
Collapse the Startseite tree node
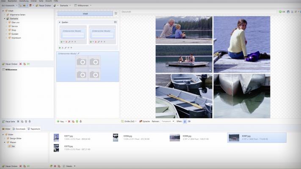pos(4,19)
